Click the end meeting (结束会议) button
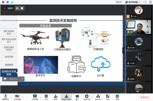Image resolution: width=153 pixels, height=101 pixels. pyautogui.click(x=145, y=97)
